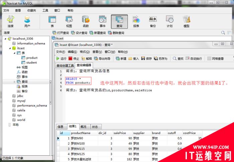This screenshot has width=234, height=162.
Task: Select the sakila database
Action: click(19, 110)
